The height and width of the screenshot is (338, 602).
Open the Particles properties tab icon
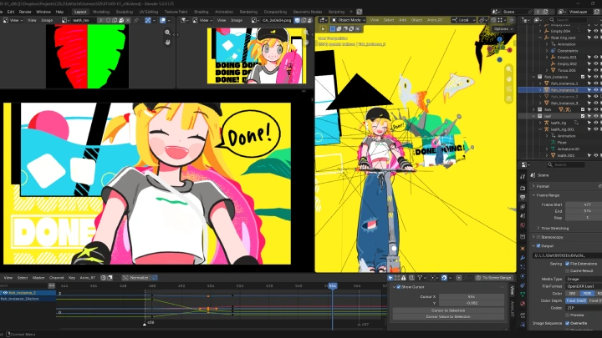523,267
